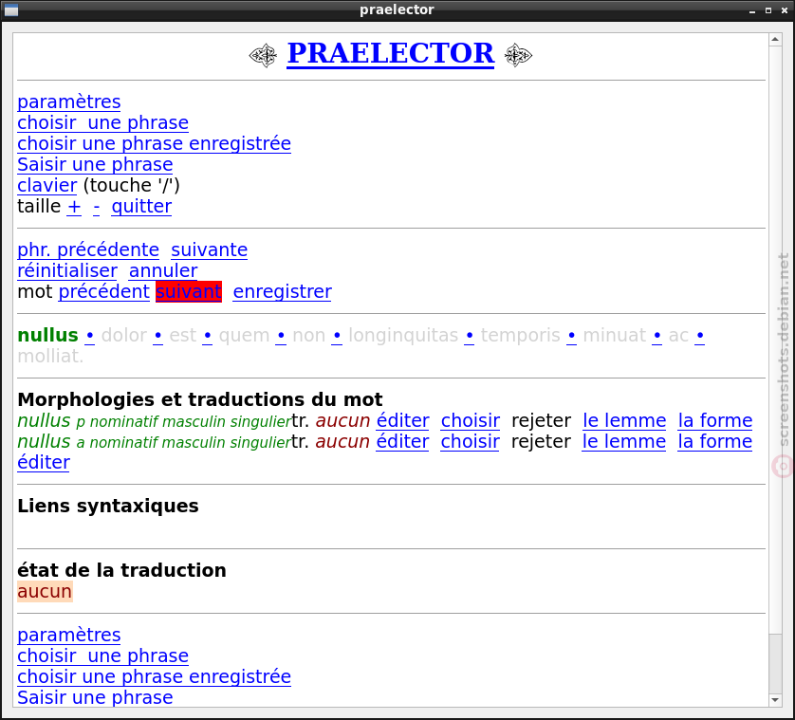Click 'choisir' on the 'nullus a' row
Image resolution: width=795 pixels, height=720 pixels.
(x=470, y=442)
